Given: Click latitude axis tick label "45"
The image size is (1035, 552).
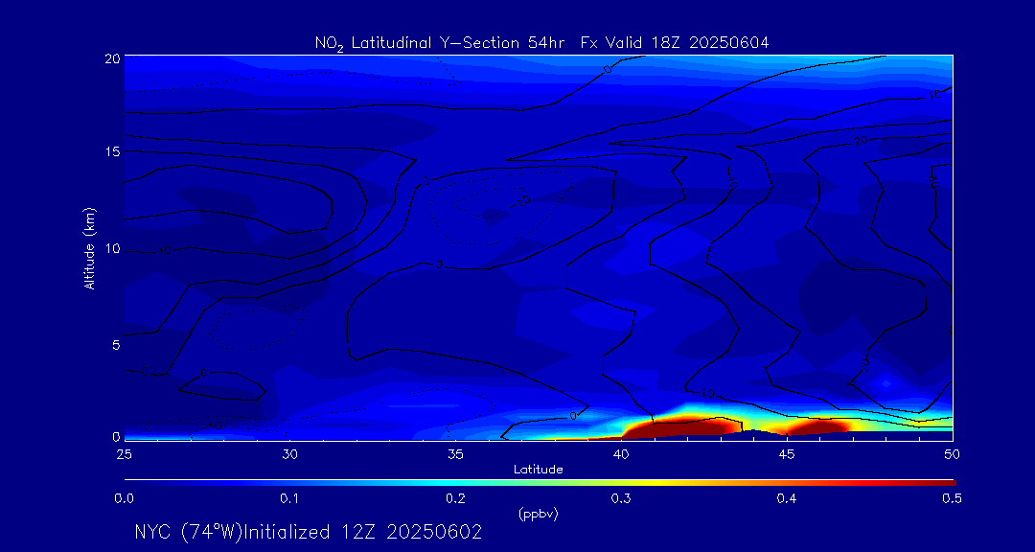Looking at the screenshot, I should [786, 455].
